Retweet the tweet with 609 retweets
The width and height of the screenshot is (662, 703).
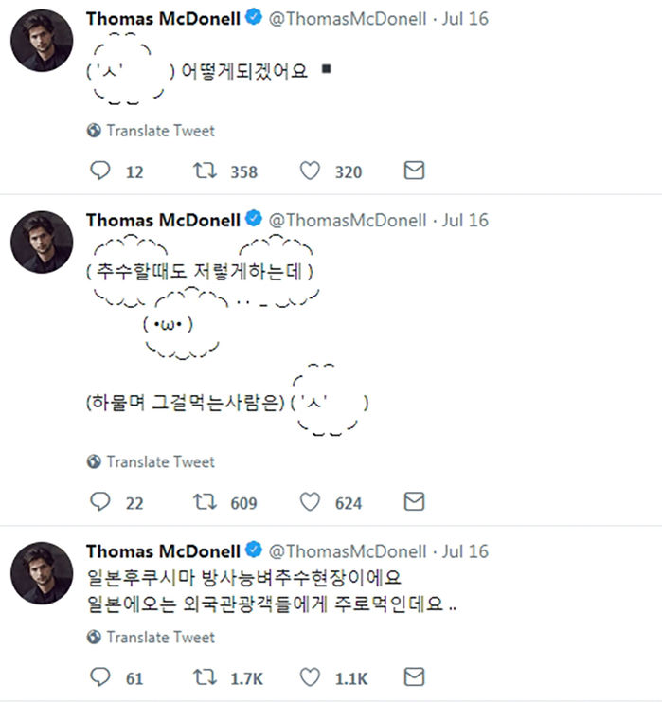(x=203, y=502)
